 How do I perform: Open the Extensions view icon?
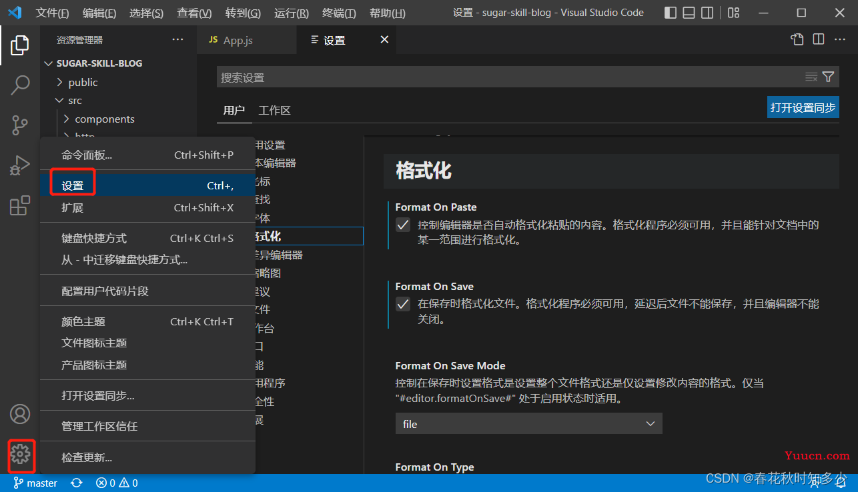(x=20, y=205)
